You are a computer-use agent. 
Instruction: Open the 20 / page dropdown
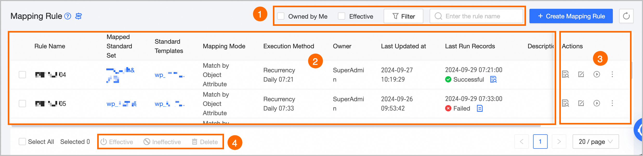(595, 142)
